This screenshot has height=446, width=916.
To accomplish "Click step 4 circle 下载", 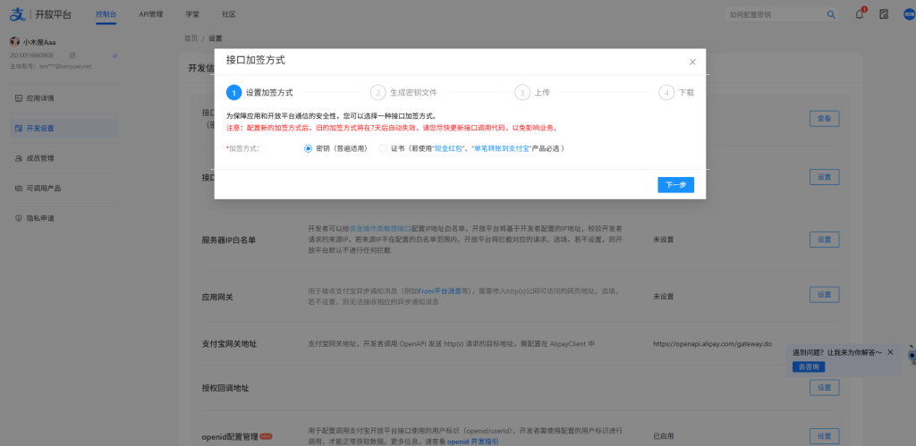I will click(x=666, y=93).
